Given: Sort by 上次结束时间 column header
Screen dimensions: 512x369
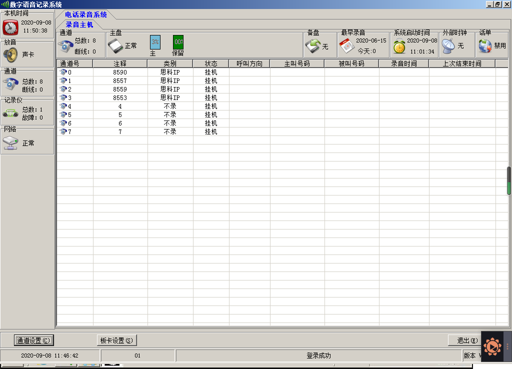Looking at the screenshot, I should [x=462, y=63].
